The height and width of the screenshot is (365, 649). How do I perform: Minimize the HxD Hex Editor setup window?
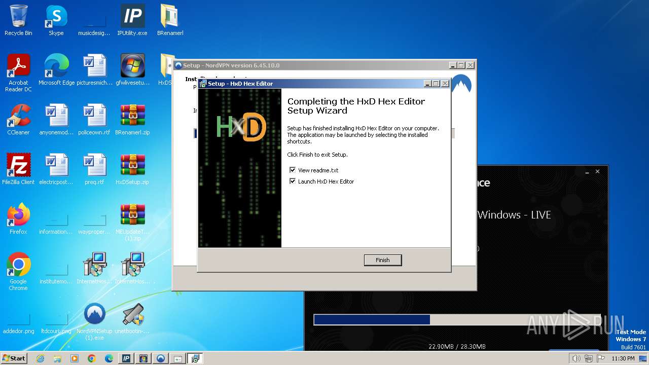427,84
